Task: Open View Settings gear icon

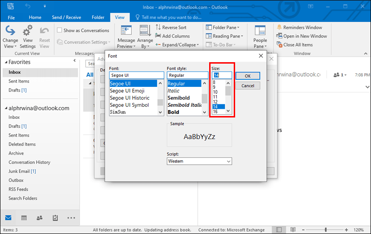Action: click(27, 31)
